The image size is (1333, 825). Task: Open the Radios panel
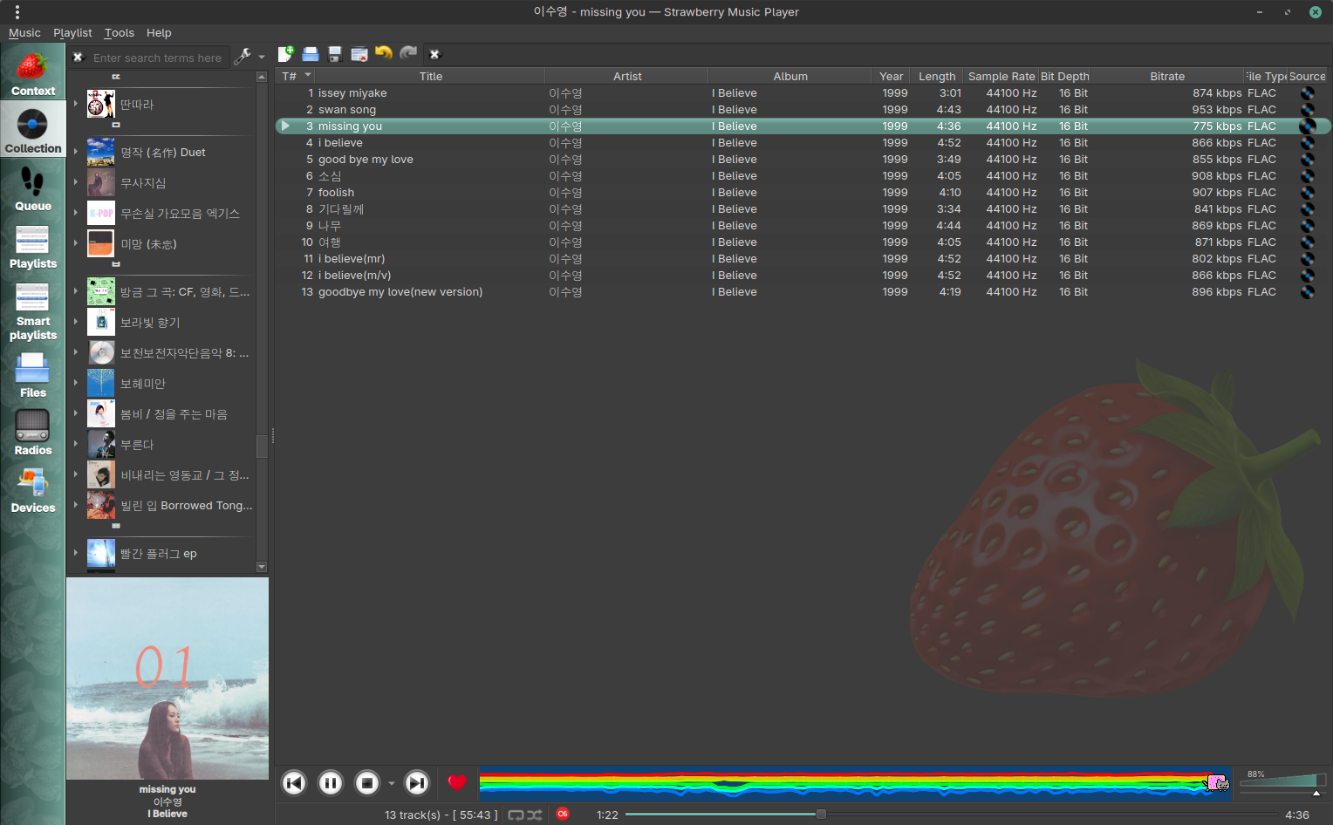click(x=33, y=433)
